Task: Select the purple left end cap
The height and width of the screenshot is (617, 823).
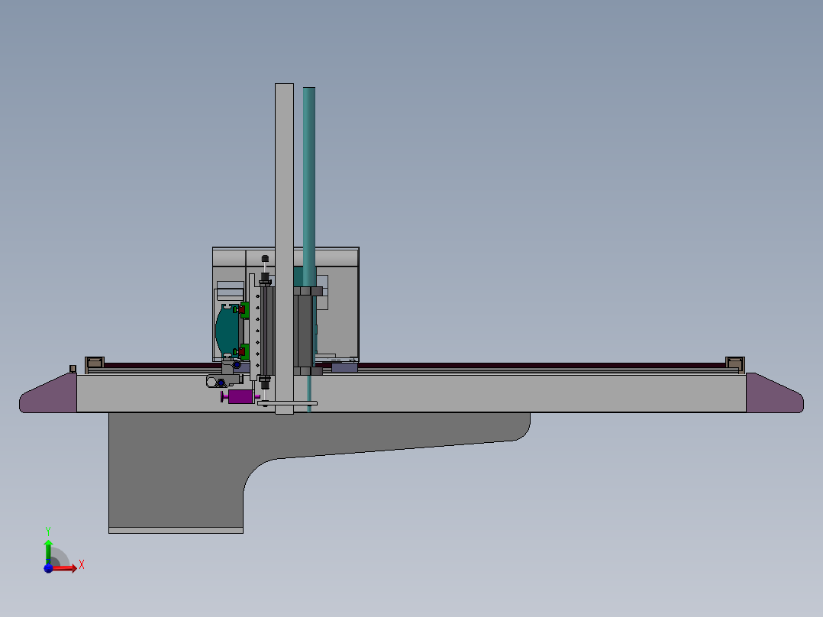Action: (48, 392)
